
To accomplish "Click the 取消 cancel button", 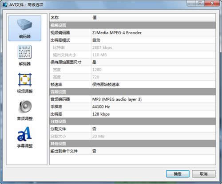I will [204, 174].
